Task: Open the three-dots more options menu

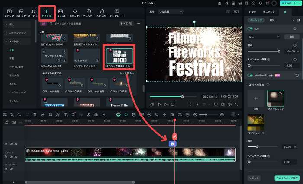Action: point(139,23)
